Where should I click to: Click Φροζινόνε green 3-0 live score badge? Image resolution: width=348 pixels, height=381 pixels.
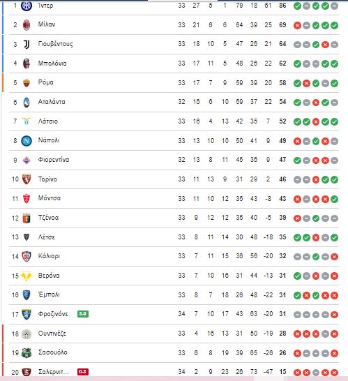(83, 314)
